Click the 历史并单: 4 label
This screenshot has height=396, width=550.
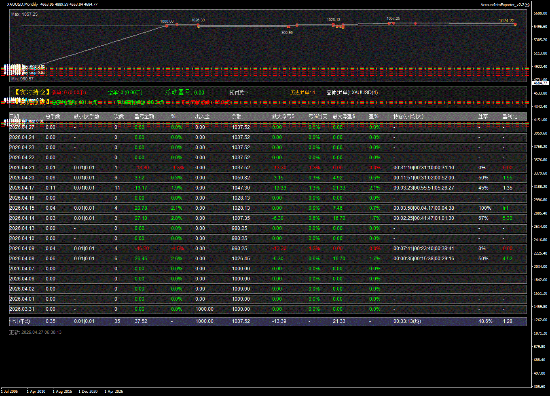click(x=302, y=93)
